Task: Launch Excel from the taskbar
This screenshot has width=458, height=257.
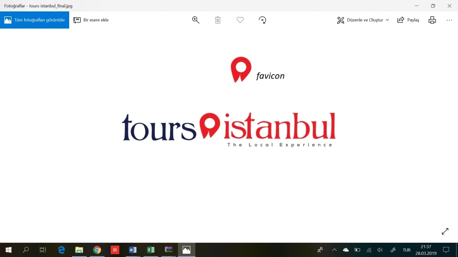Action: tap(151, 250)
